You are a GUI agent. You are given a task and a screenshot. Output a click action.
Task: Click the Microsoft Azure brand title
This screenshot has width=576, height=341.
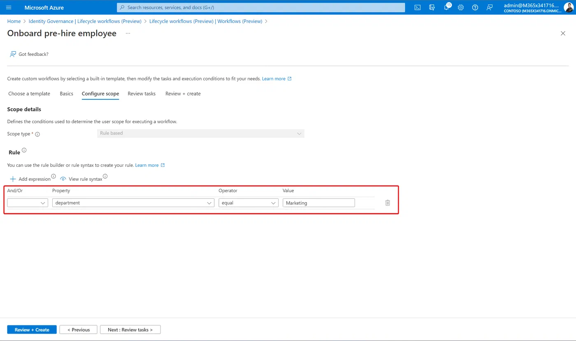44,7
